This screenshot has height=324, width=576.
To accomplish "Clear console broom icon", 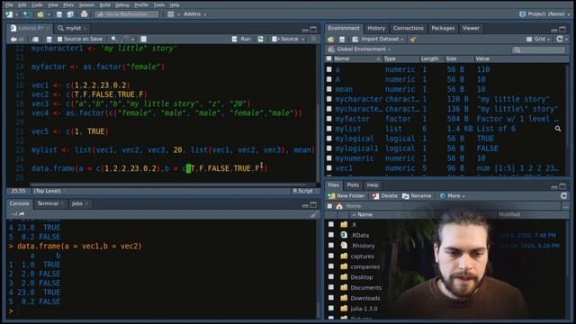I will [314, 214].
